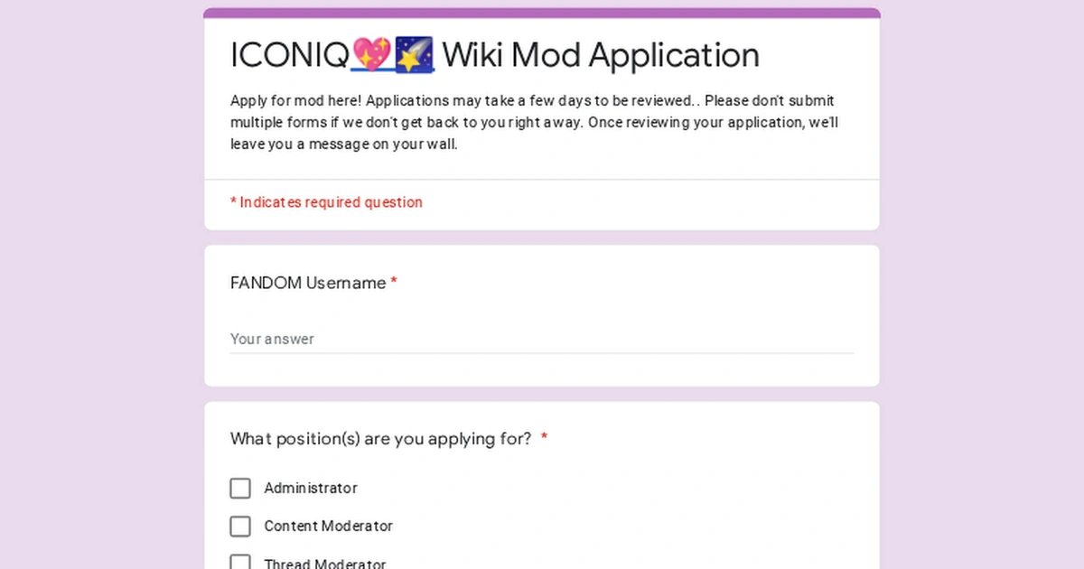Click the underline of the username input field
The width and height of the screenshot is (1084, 569).
[x=542, y=353]
